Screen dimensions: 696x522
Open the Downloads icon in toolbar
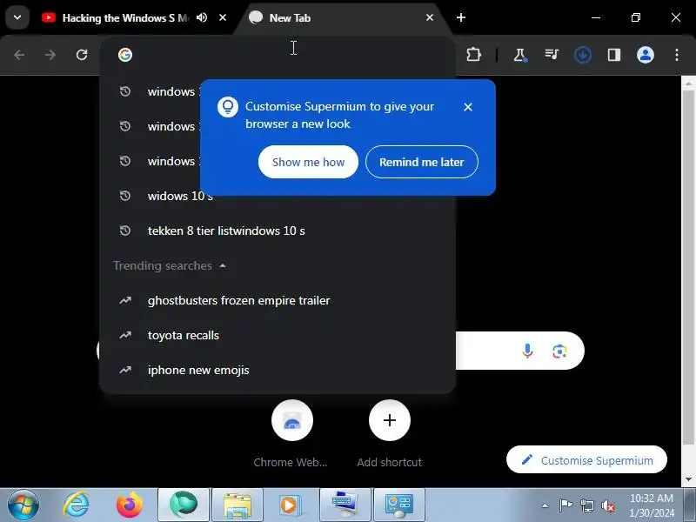582,55
